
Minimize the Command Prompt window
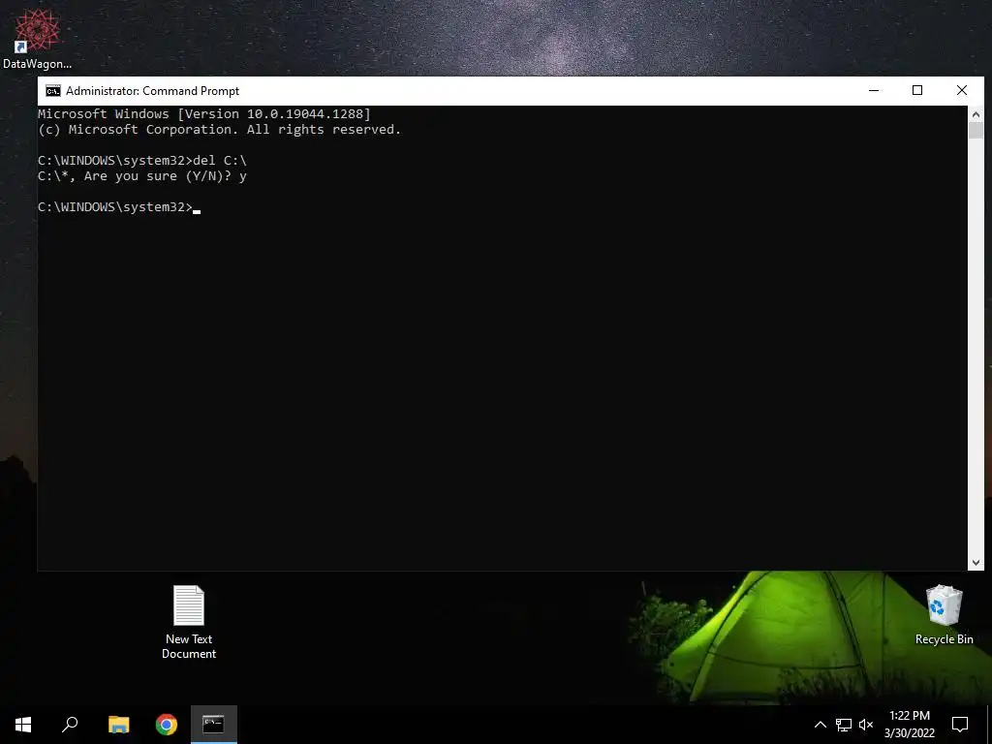874,90
